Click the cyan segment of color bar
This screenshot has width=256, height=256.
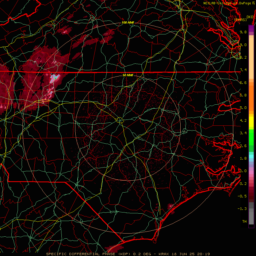pyautogui.click(x=251, y=156)
